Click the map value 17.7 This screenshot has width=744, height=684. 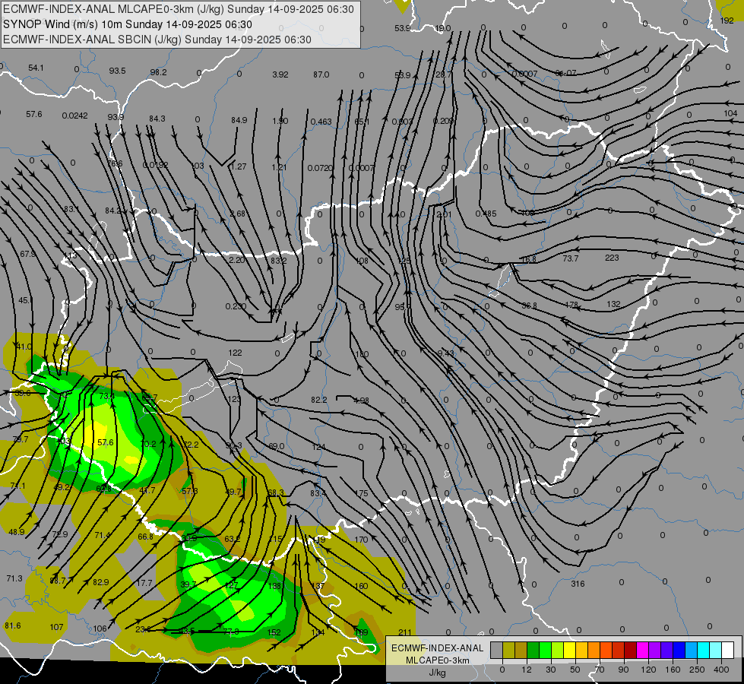point(144,583)
